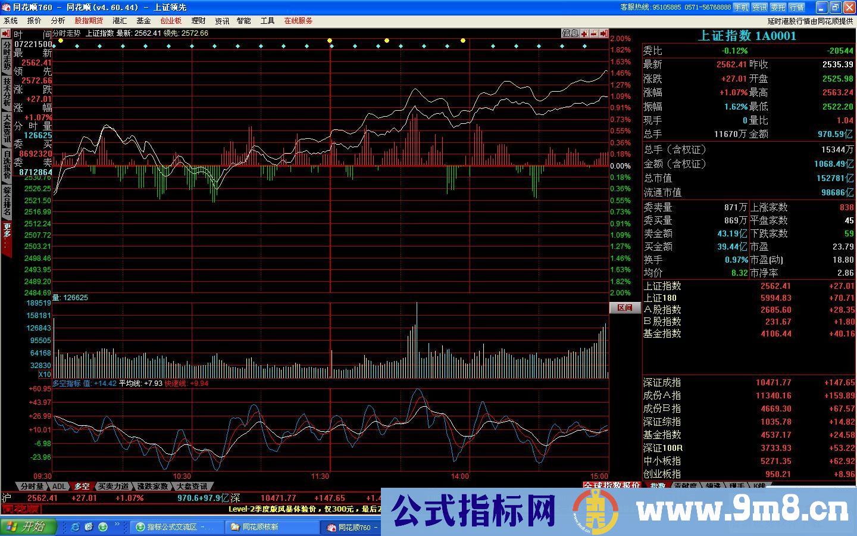
Task: Click the first yellow info dot on chart
Action: point(61,40)
